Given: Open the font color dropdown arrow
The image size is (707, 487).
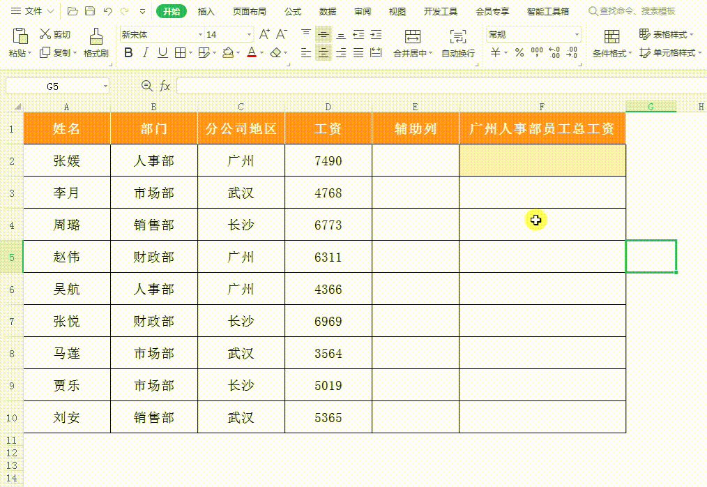Looking at the screenshot, I should click(x=261, y=52).
